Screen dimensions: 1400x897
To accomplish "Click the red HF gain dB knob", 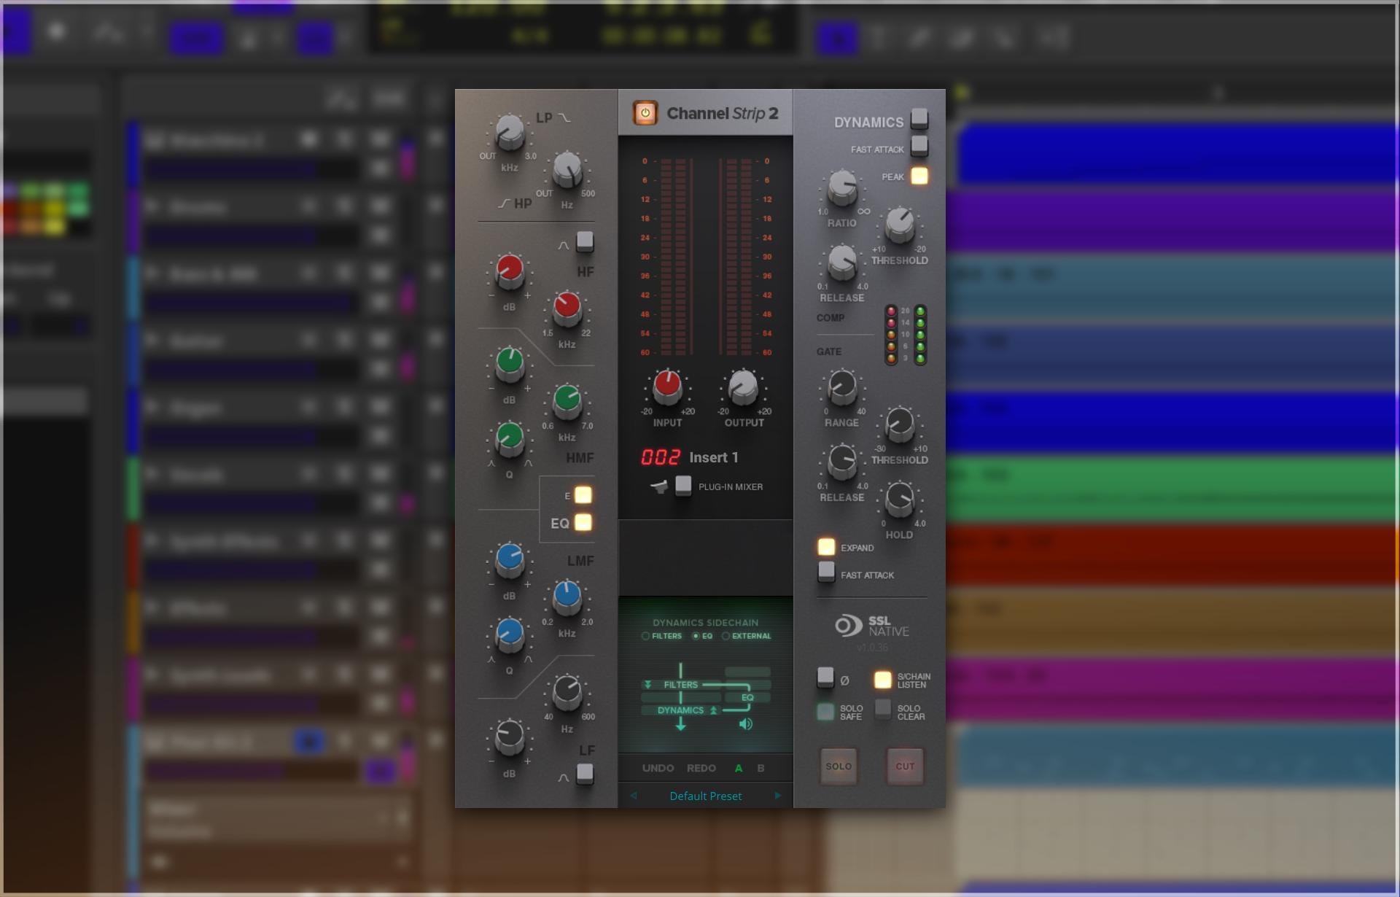I will click(x=510, y=271).
